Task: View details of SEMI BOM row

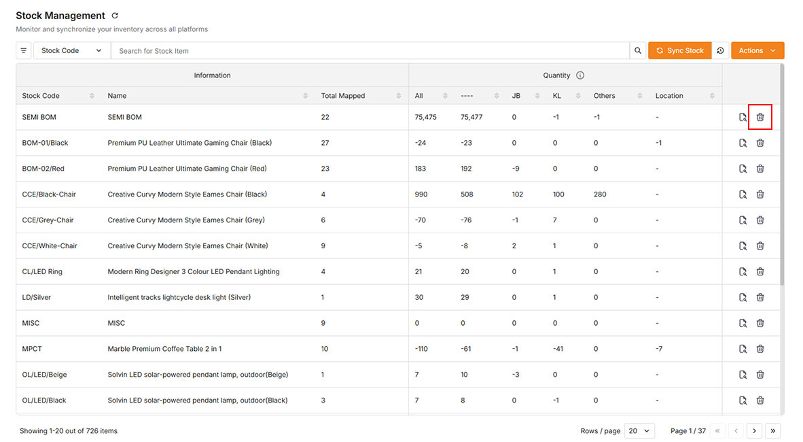Action: click(x=743, y=118)
